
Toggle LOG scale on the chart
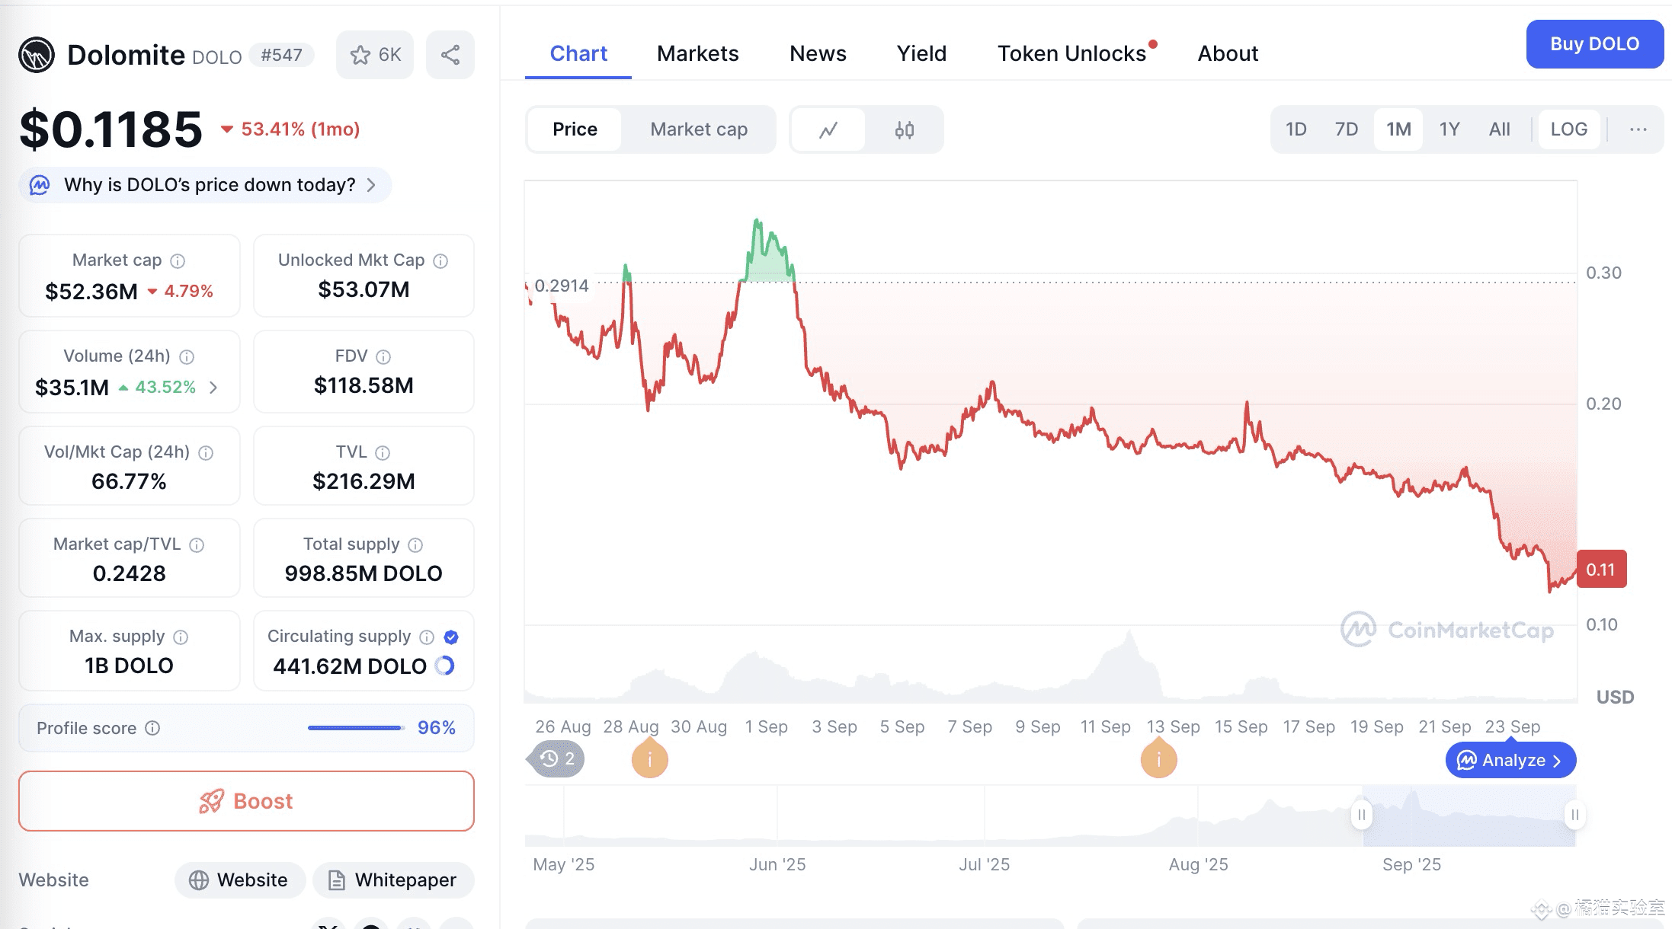click(x=1569, y=129)
